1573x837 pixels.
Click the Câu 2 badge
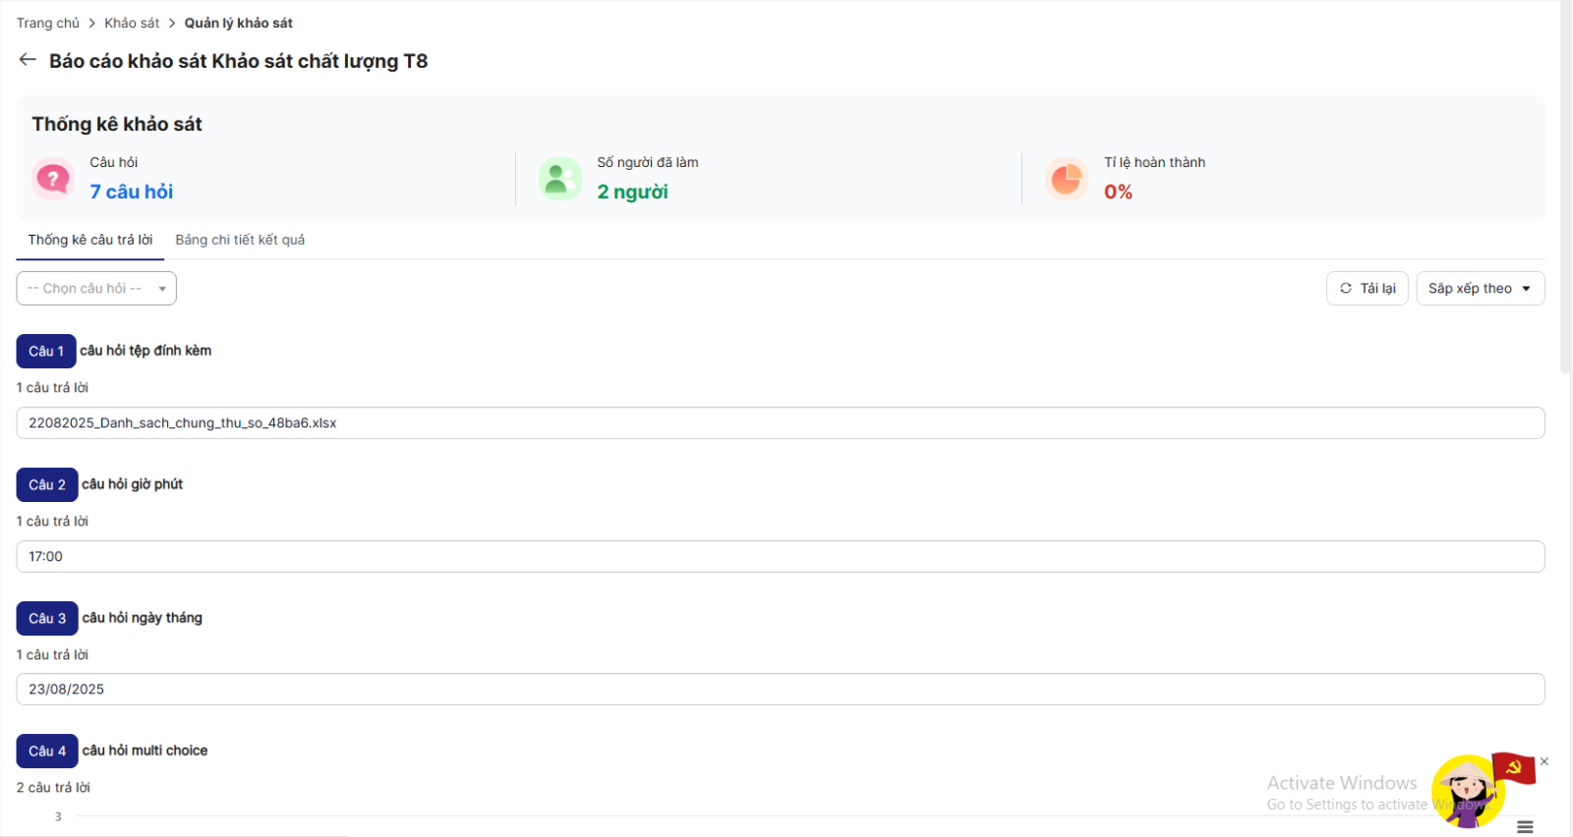point(47,484)
